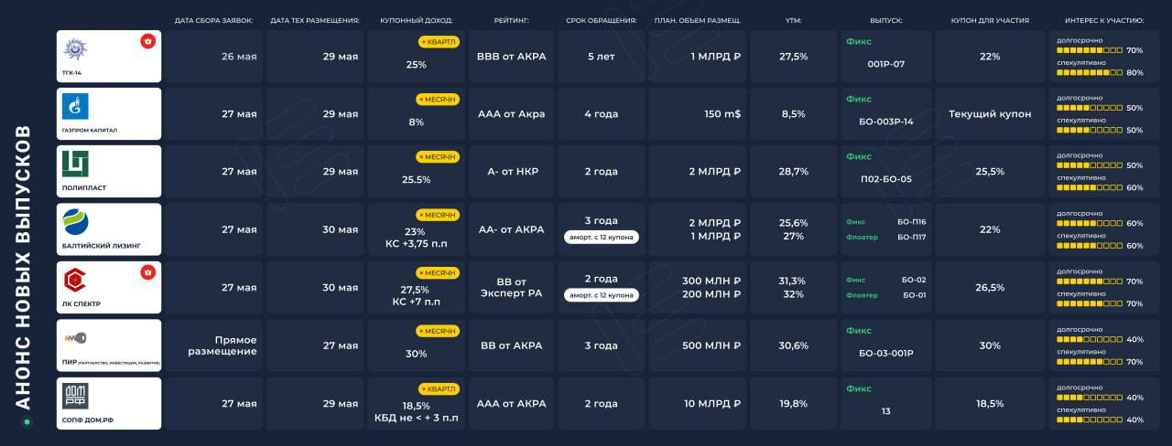The image size is (1172, 446).
Task: Click аморт. с 12 купона pill for Балтийский Лизинг
Action: pos(601,237)
